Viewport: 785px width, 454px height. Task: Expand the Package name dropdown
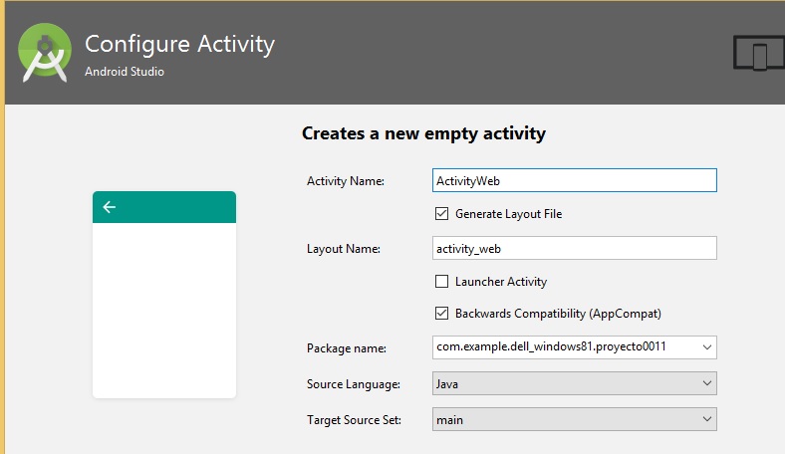(706, 347)
